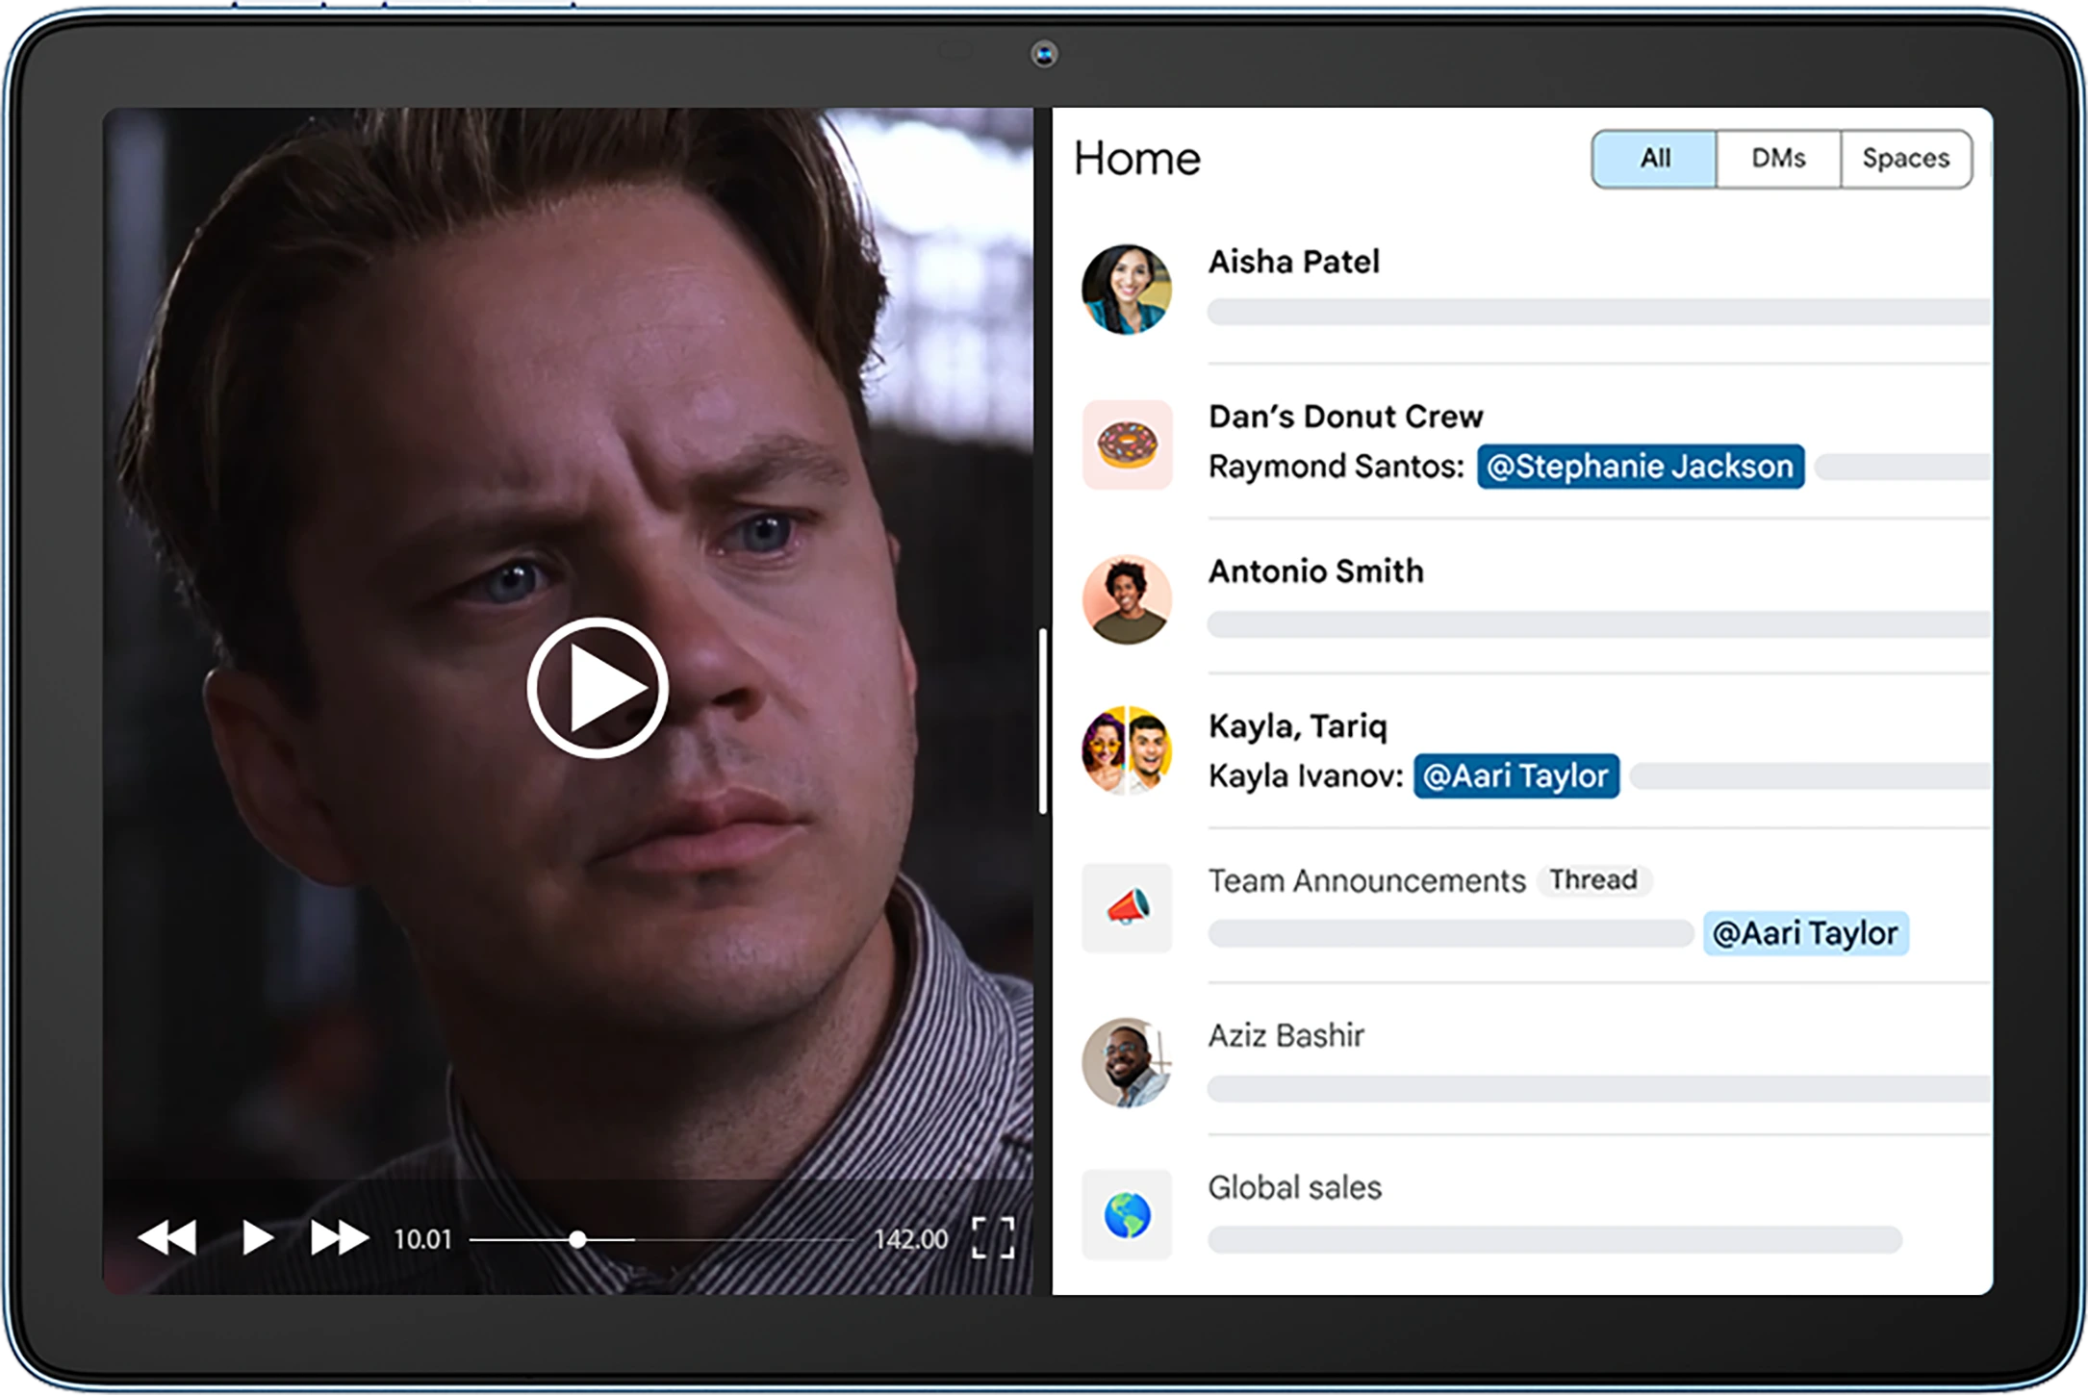Open the Antonio Smith conversation
Image resolution: width=2088 pixels, height=1395 pixels.
tap(1536, 597)
